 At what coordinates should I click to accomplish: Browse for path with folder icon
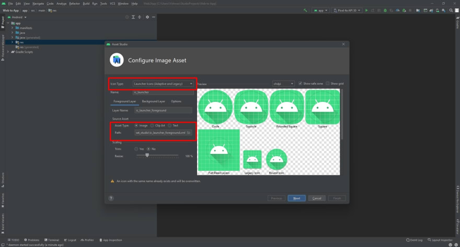tap(189, 133)
